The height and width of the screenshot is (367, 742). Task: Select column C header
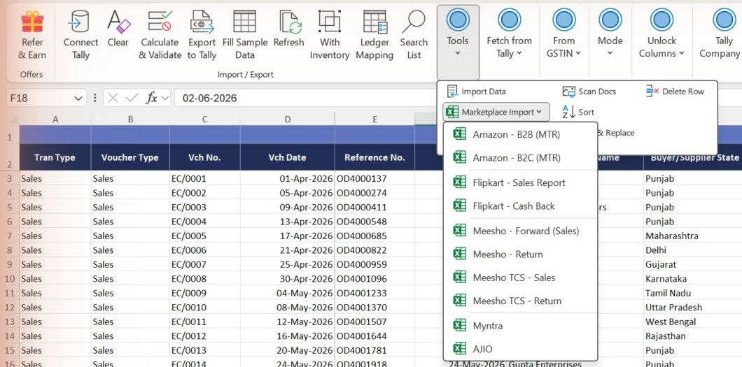[x=205, y=120]
